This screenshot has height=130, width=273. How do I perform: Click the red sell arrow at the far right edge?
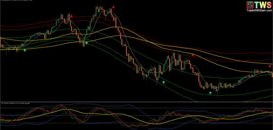click(270, 66)
